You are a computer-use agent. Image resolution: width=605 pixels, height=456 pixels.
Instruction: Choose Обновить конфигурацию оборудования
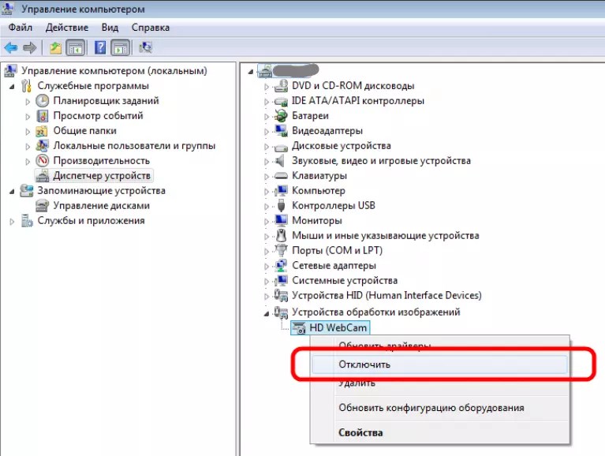coord(439,408)
